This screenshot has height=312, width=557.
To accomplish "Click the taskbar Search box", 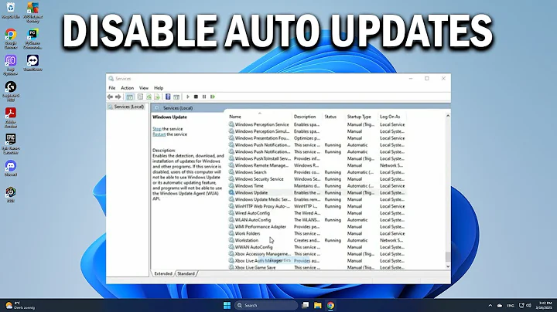I will coord(265,305).
